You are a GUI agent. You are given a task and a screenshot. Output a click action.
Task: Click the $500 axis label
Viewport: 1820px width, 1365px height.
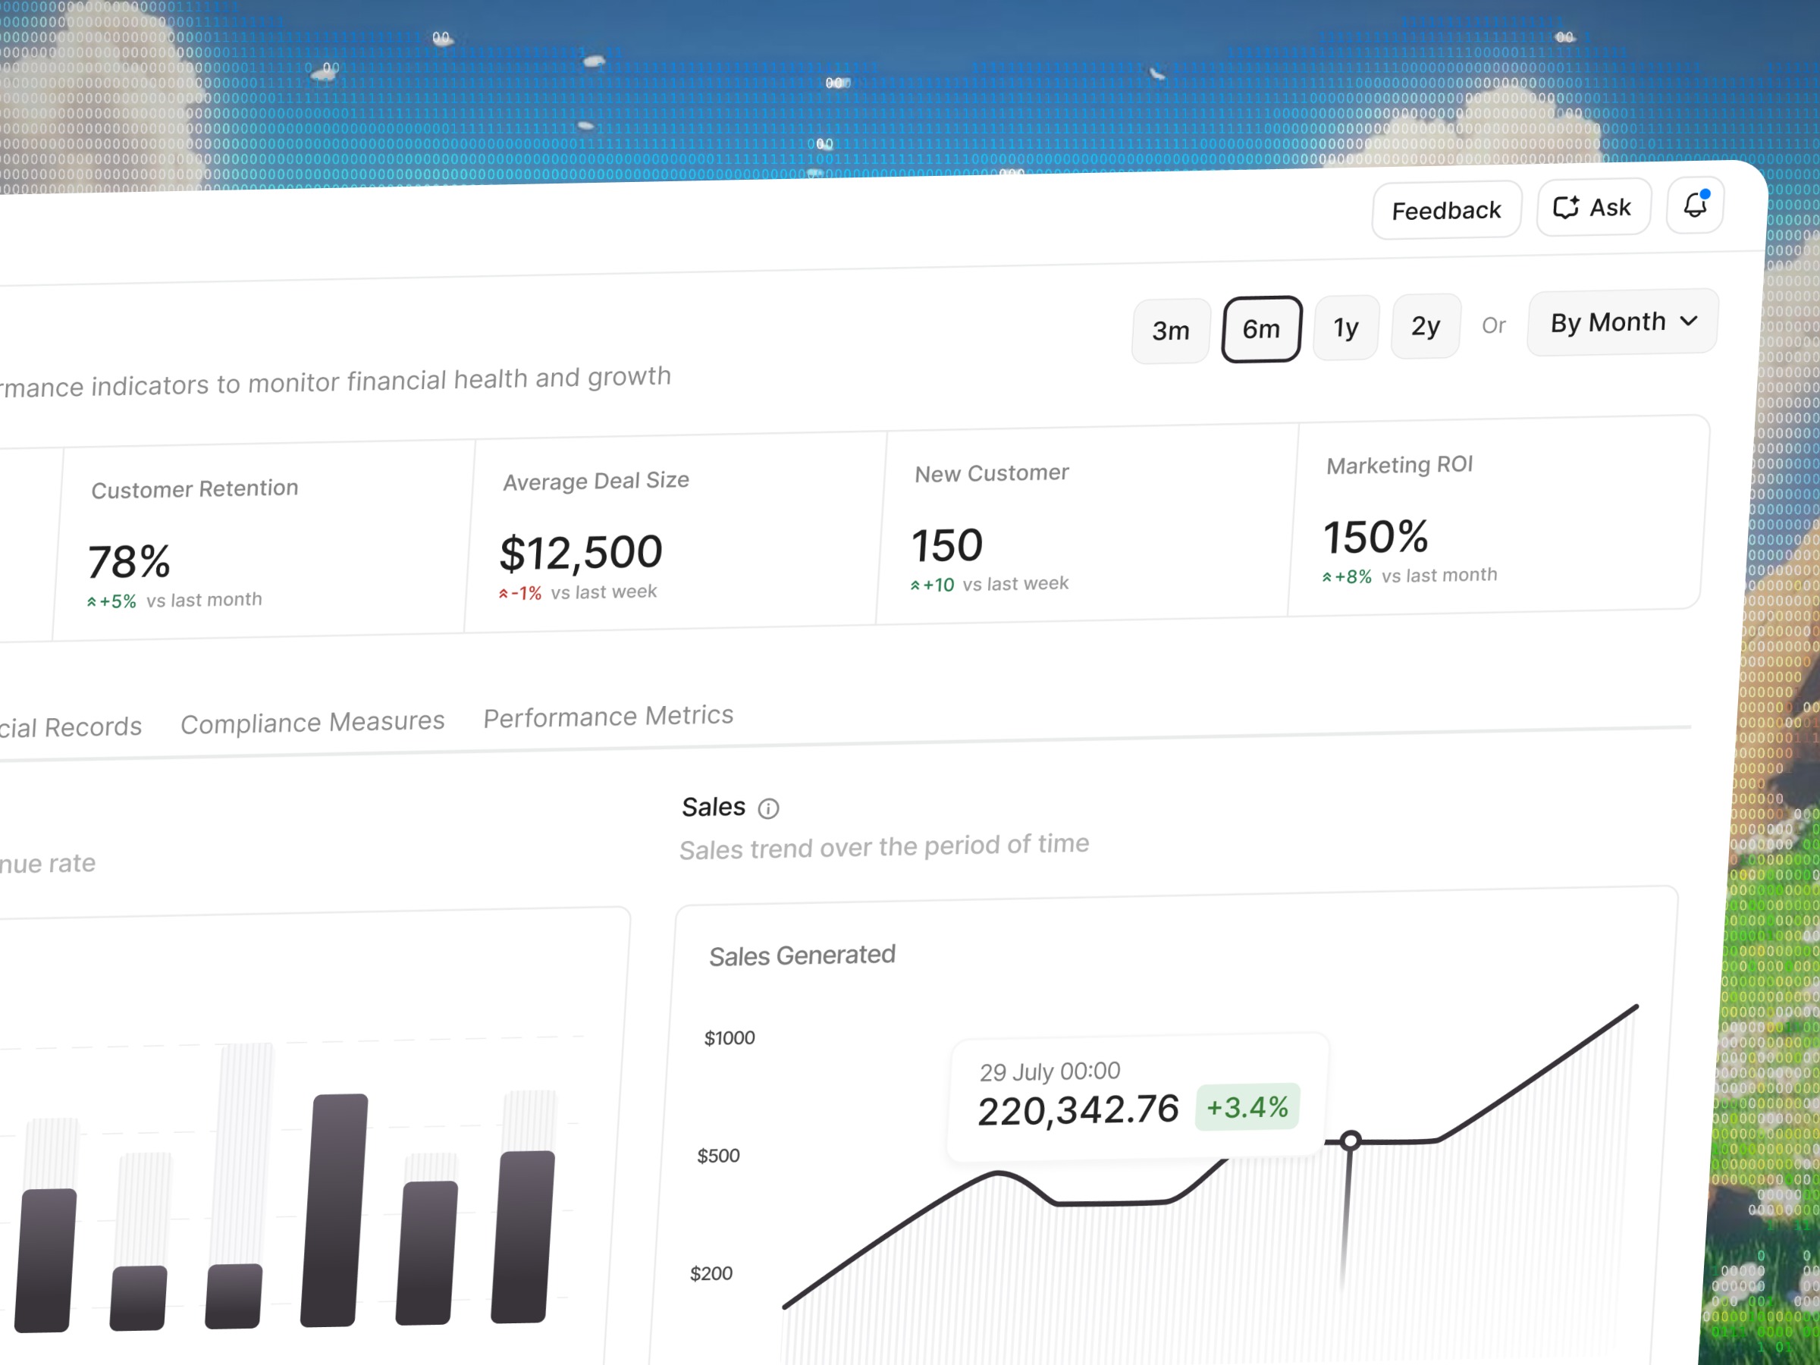[x=718, y=1156]
